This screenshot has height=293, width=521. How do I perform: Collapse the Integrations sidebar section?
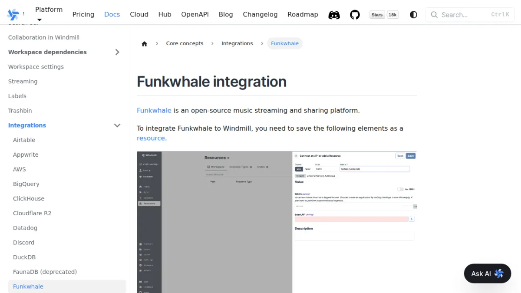[117, 125]
